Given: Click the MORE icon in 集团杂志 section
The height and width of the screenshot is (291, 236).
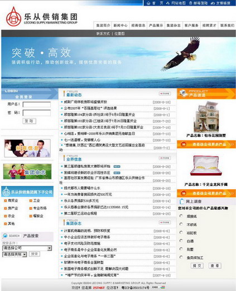Looking at the screenshot, I should 165,222.
